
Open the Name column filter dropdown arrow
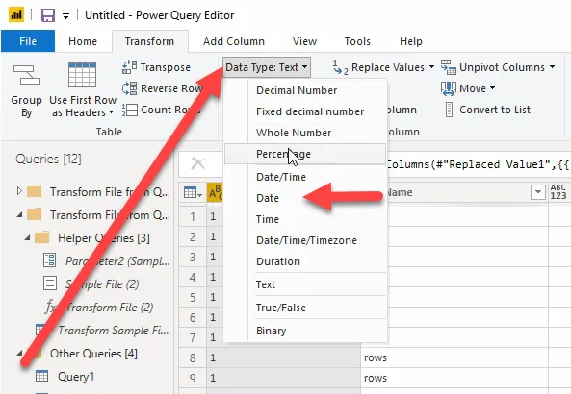coord(538,192)
